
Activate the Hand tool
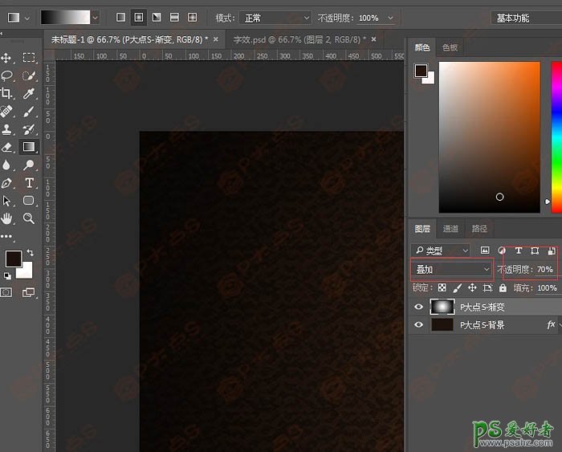click(x=7, y=218)
